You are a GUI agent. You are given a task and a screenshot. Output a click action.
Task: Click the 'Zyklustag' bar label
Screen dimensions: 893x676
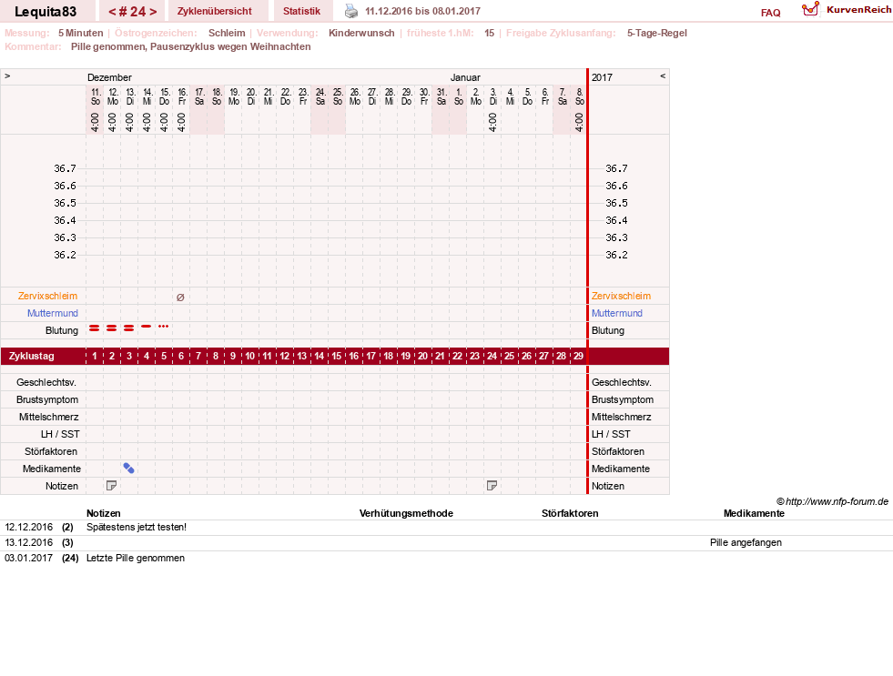31,357
